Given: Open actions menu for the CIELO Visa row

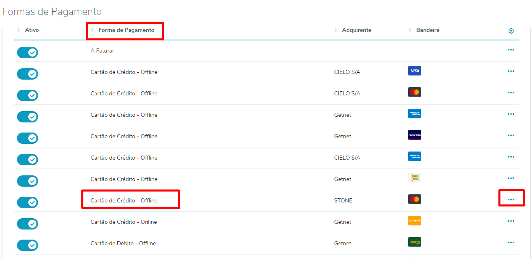Looking at the screenshot, I should pos(511,71).
